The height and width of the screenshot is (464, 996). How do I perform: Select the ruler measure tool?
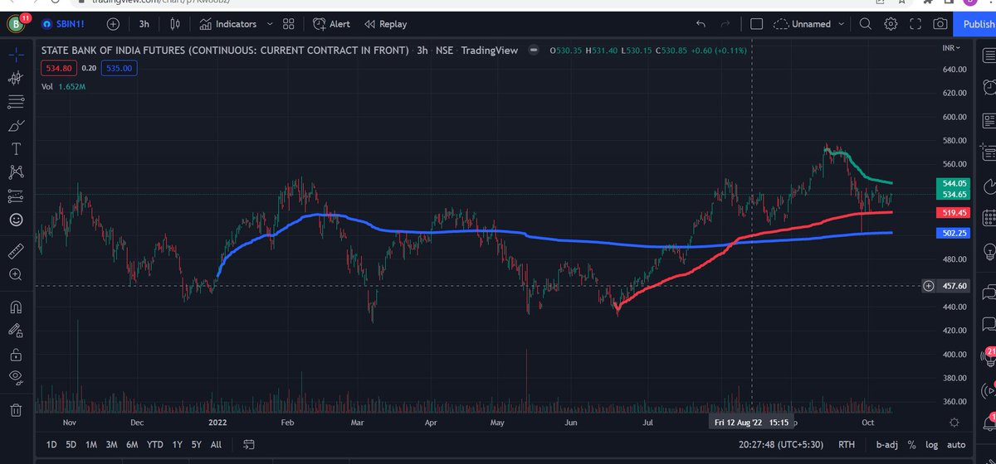[16, 249]
